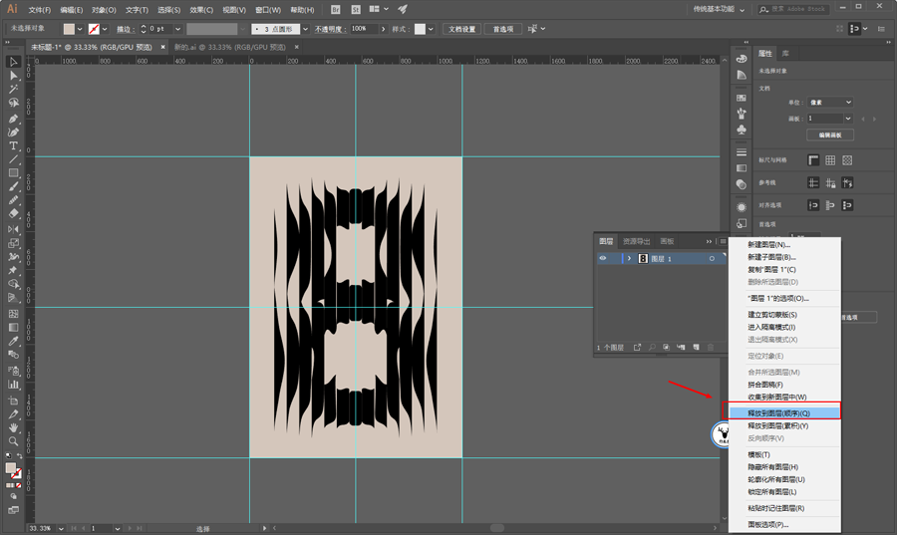Open Bridge with the Br icon

[335, 9]
